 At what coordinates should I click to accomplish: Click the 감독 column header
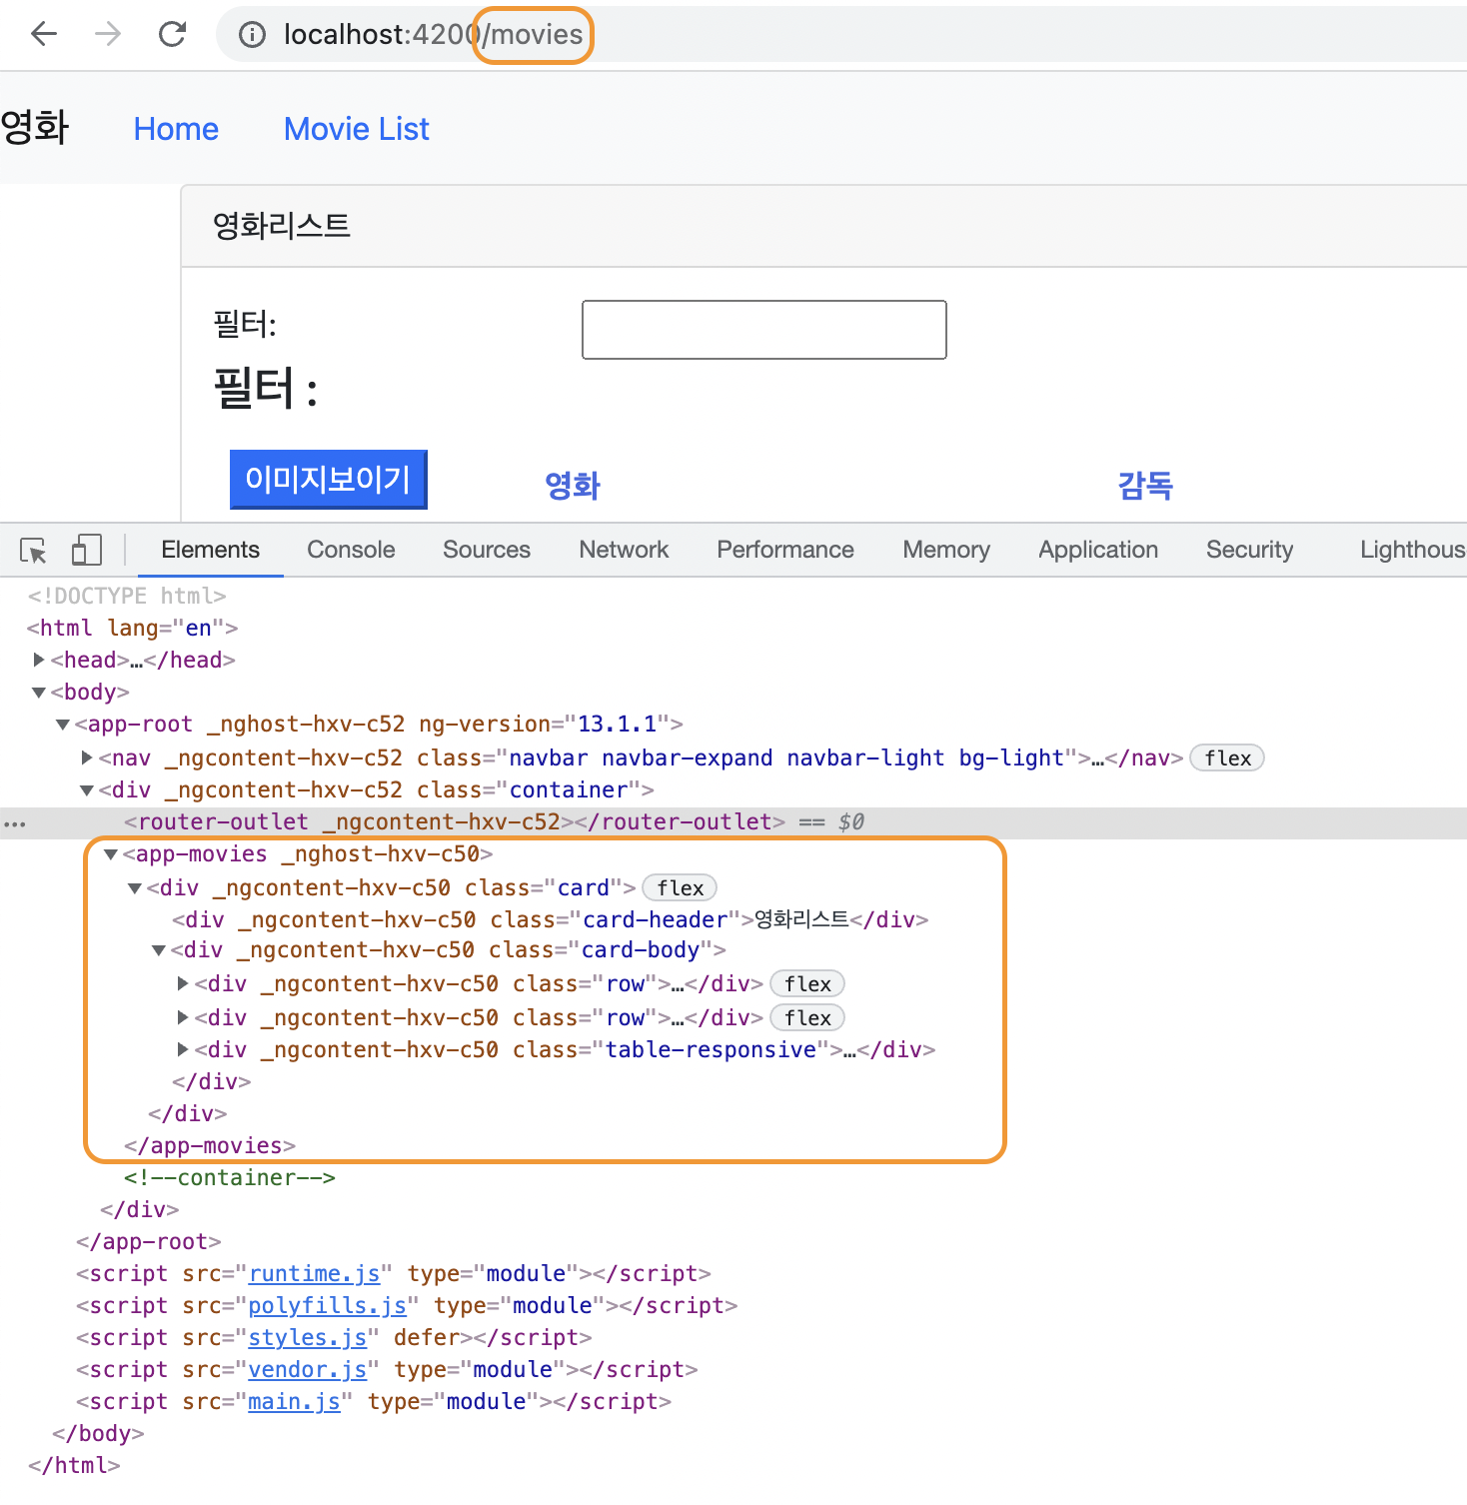point(1145,486)
